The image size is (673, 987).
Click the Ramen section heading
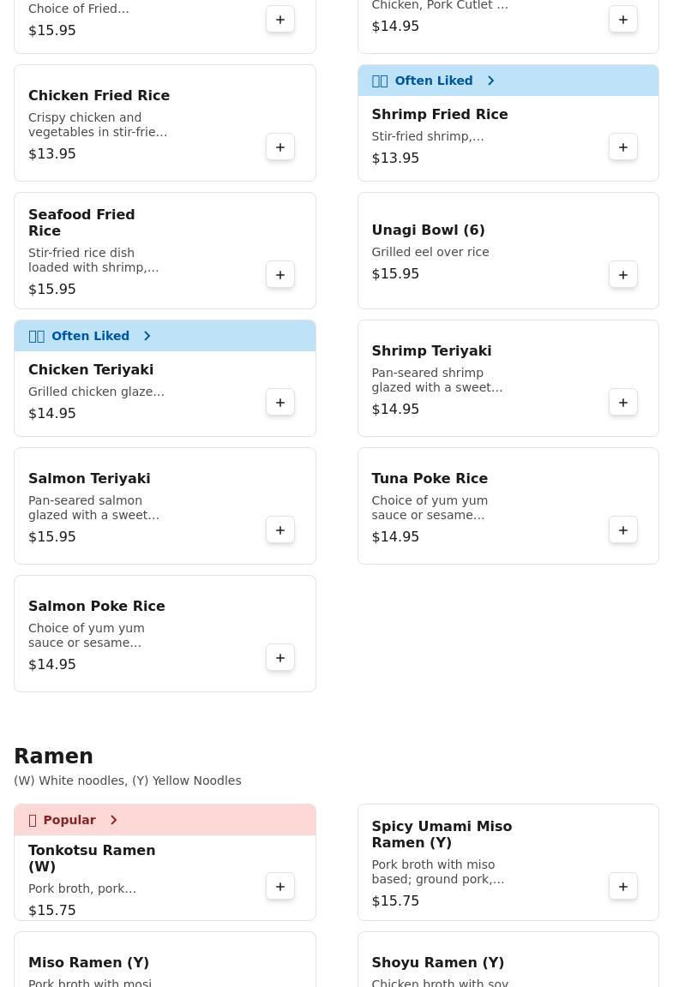53,757
